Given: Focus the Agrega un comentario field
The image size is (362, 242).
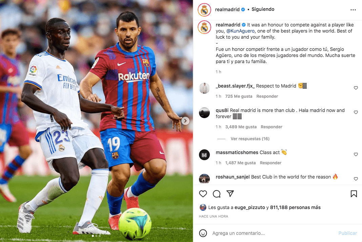Looking at the screenshot, I should pos(273,233).
